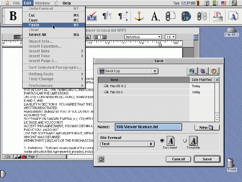Open the Helvetica font dropdown

coord(143,37)
